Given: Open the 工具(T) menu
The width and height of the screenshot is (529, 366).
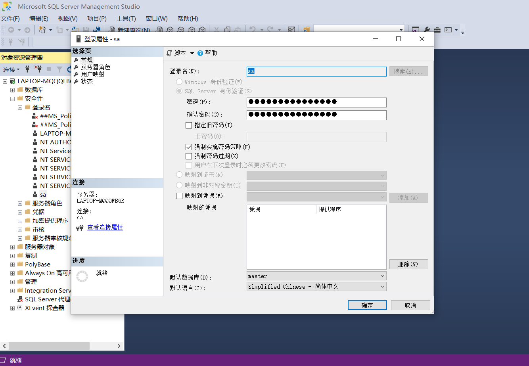Looking at the screenshot, I should pos(126,18).
